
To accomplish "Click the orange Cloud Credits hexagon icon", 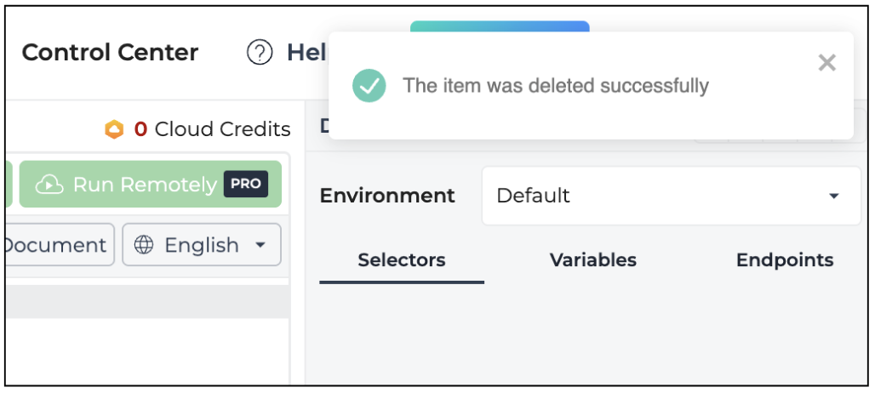I will pyautogui.click(x=114, y=129).
